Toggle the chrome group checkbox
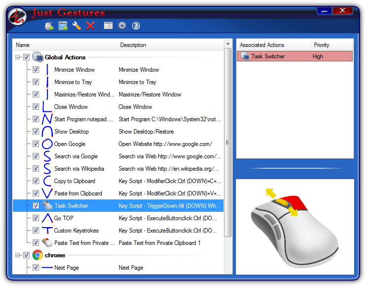The height and width of the screenshot is (286, 366). click(x=26, y=255)
